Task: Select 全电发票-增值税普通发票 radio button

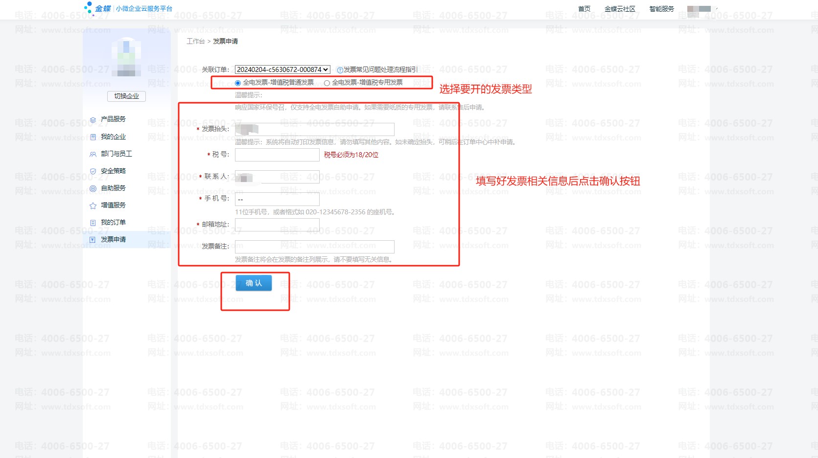Action: pos(238,83)
